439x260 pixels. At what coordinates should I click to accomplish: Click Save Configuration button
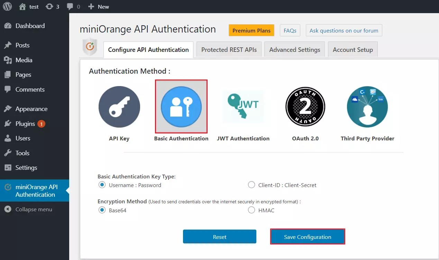pos(308,237)
